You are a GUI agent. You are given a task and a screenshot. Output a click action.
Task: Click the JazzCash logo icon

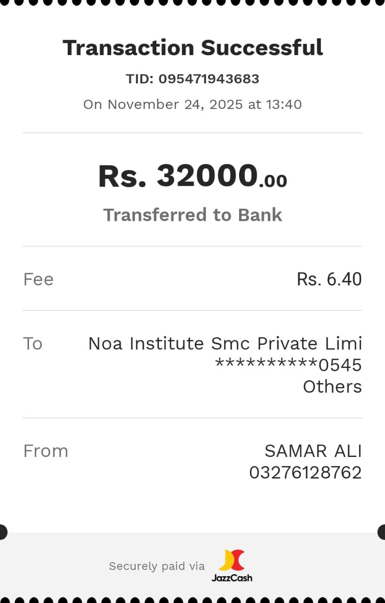coord(232,560)
